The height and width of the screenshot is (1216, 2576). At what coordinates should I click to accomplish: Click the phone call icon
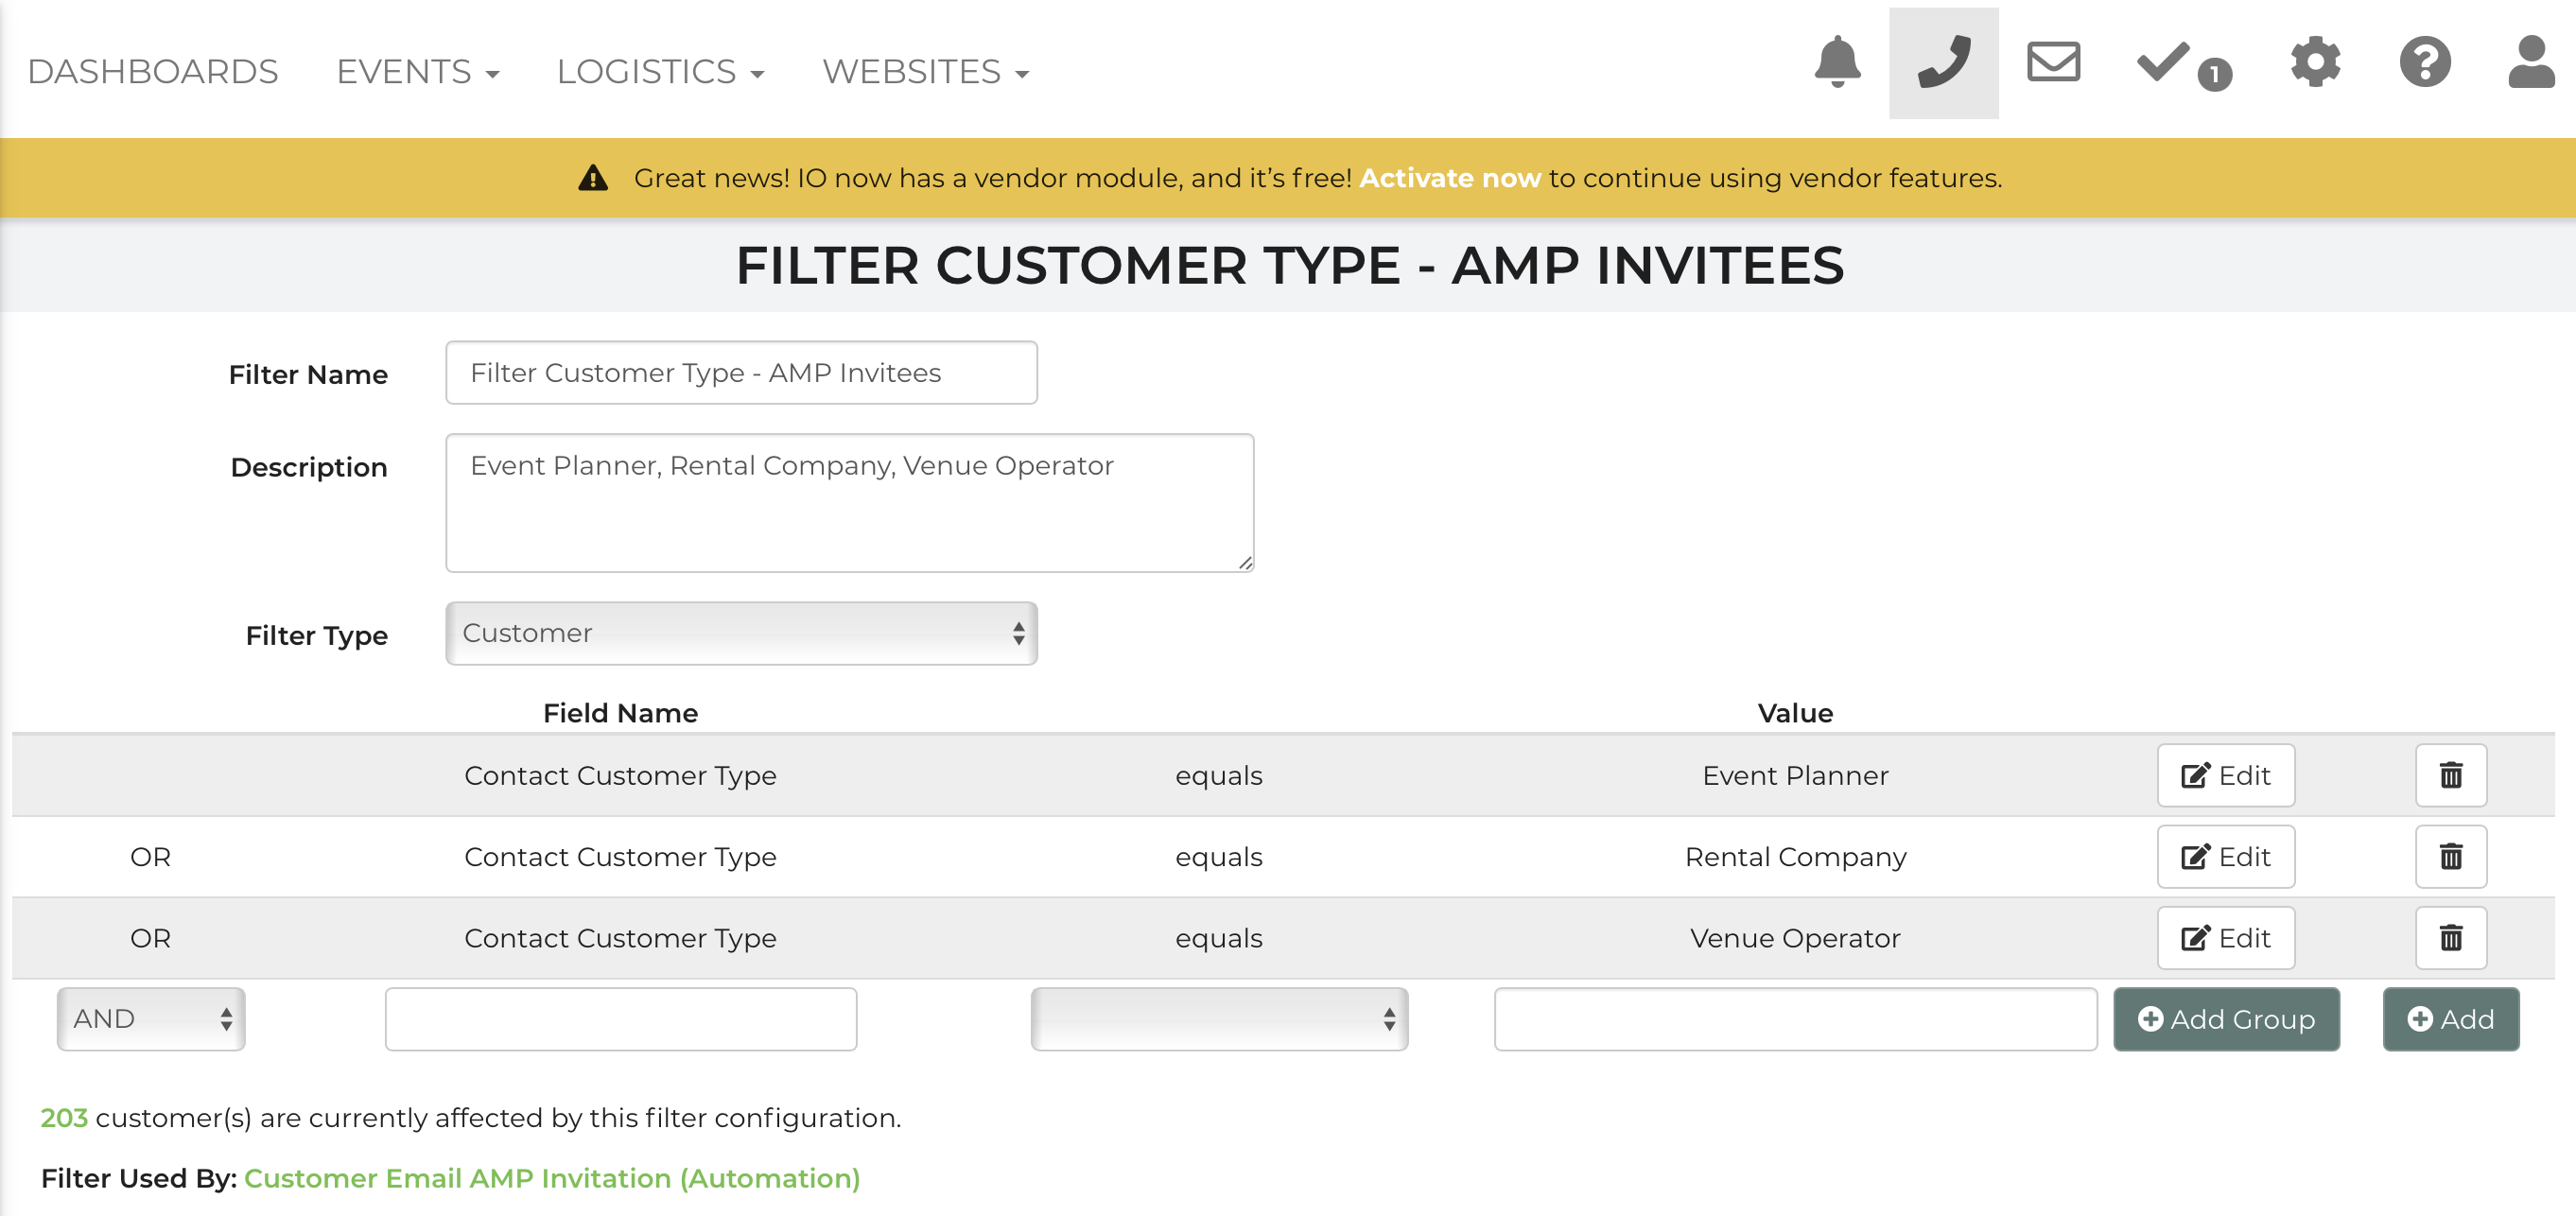[x=1943, y=63]
